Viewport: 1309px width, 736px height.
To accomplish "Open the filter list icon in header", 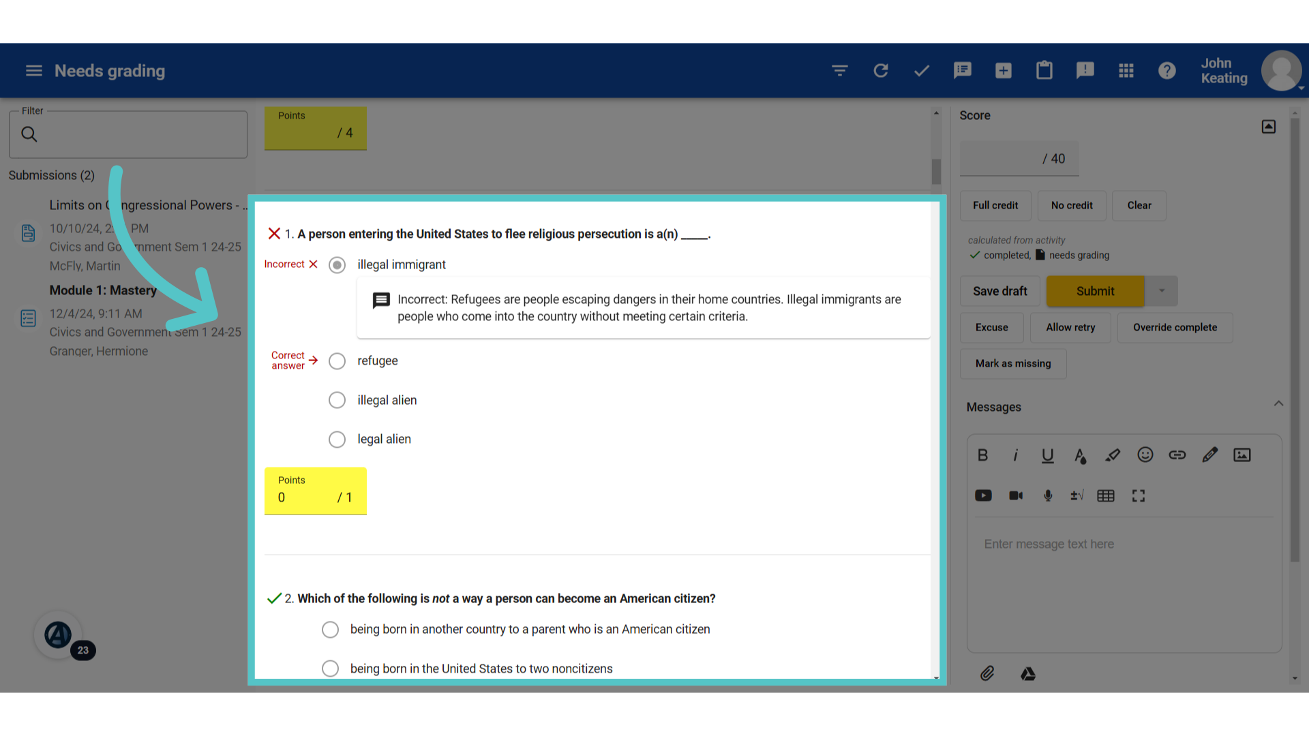I will [x=840, y=71].
